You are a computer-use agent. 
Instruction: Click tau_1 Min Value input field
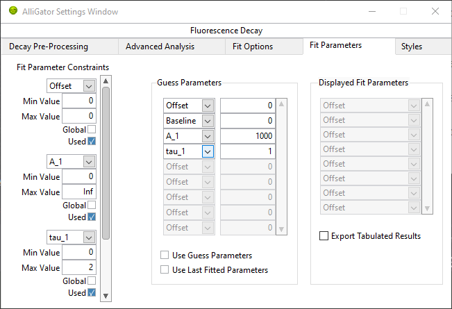tap(79, 252)
